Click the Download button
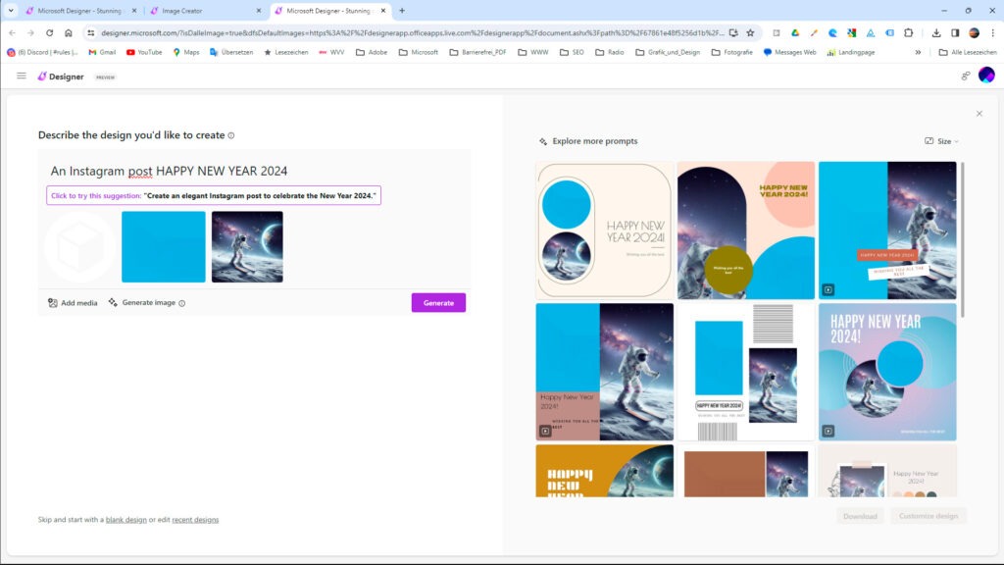1004x565 pixels. pos(860,516)
